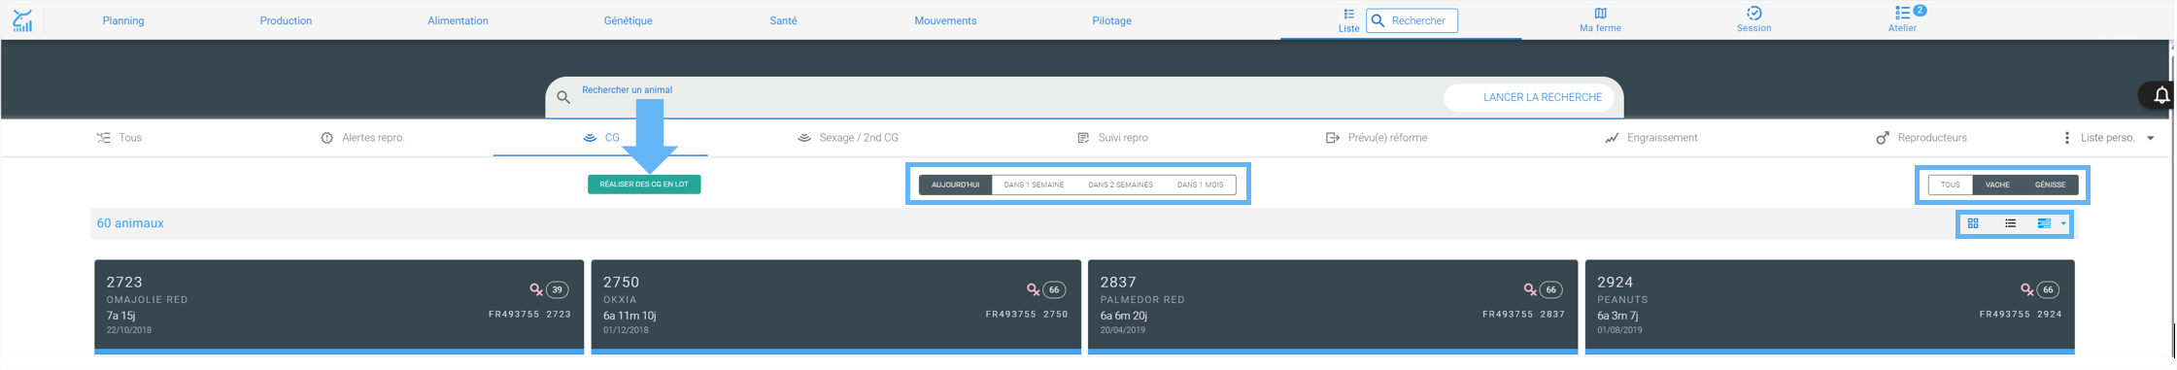Open the Santé menu
This screenshot has height=370, width=2177.
tap(783, 20)
